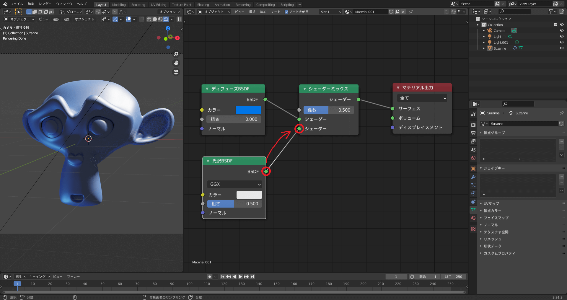Open the Object Constraints properties tab
The width and height of the screenshot is (567, 300).
coord(473,202)
